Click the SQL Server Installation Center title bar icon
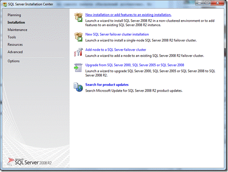Viewport: 228px width, 172px height. click(x=5, y=4)
